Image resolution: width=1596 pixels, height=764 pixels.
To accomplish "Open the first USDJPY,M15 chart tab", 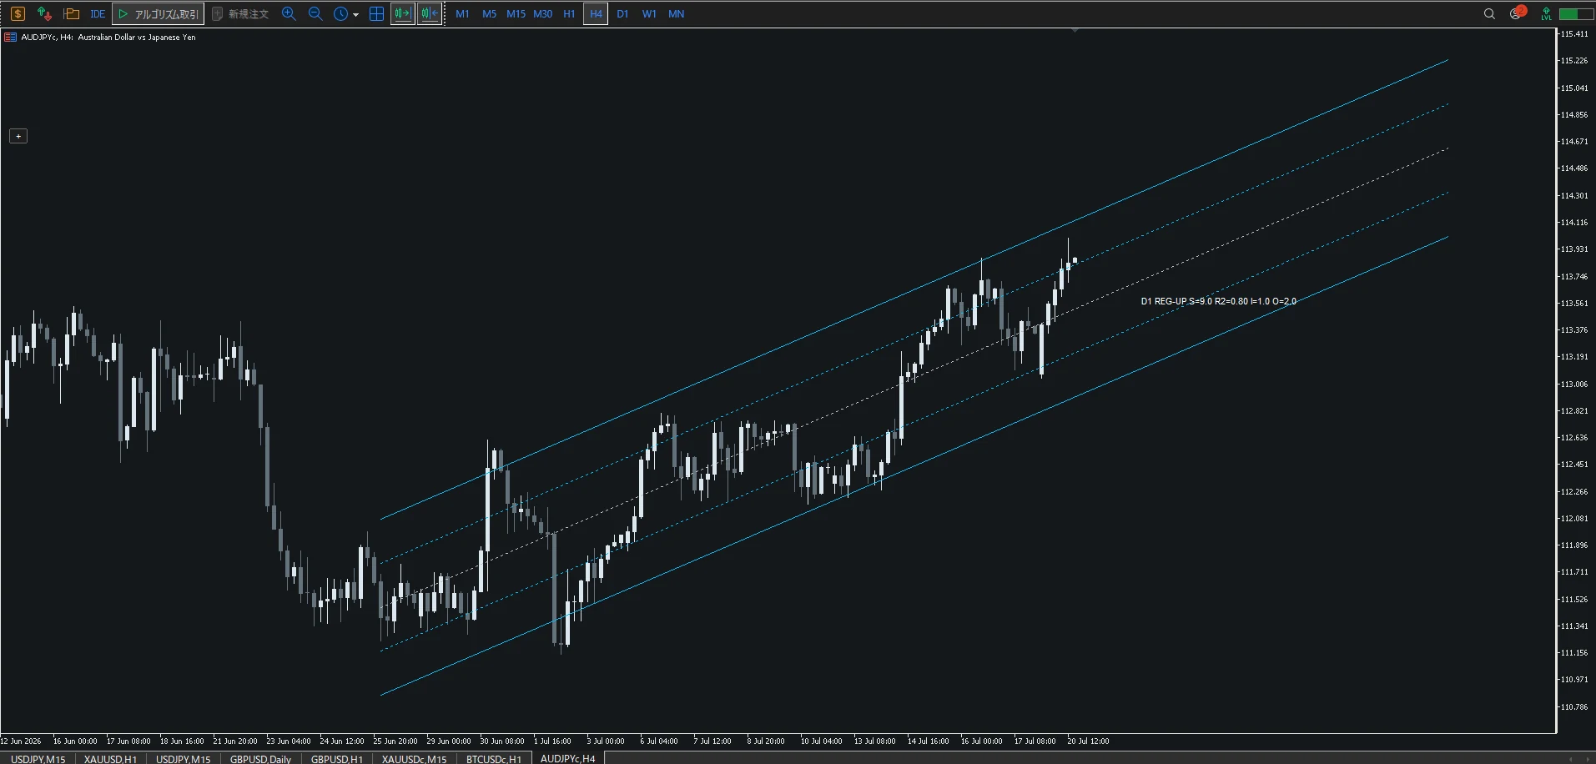I will pos(38,758).
